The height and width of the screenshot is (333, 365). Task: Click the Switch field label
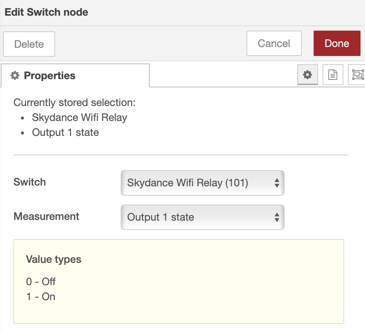pyautogui.click(x=30, y=182)
